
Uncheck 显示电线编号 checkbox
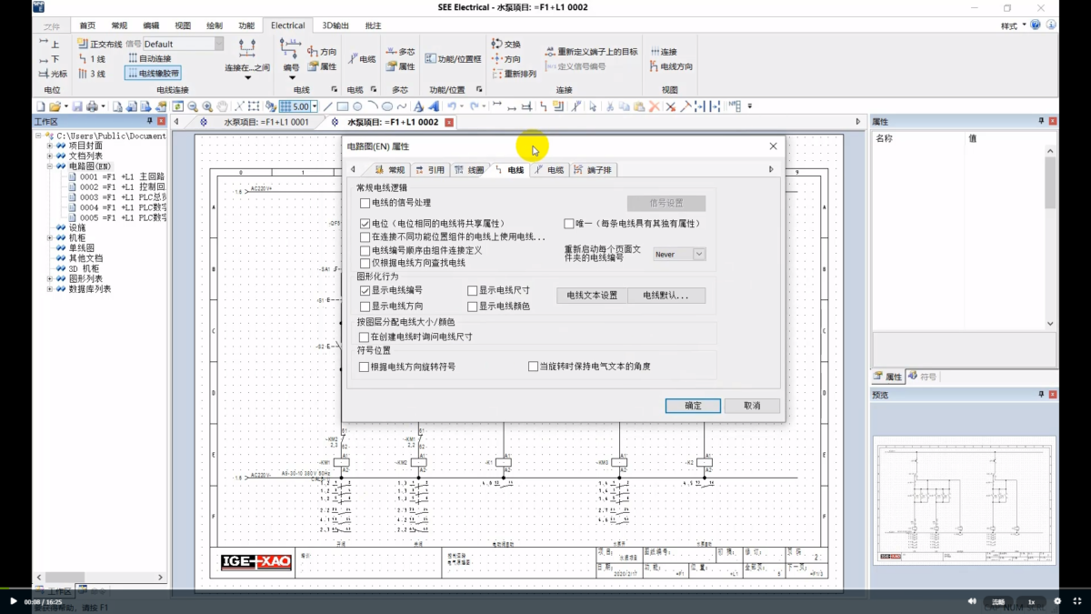pyautogui.click(x=365, y=290)
